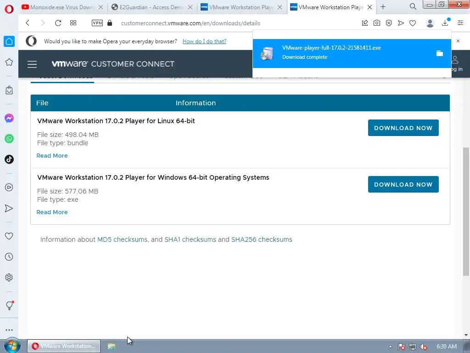
Task: Dismiss default browser prompt with X
Action: pyautogui.click(x=458, y=41)
